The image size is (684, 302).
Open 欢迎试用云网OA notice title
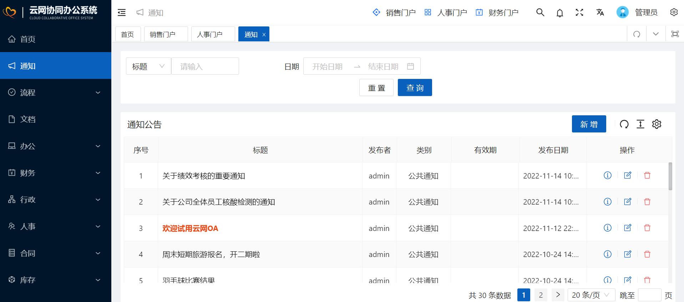[190, 228]
